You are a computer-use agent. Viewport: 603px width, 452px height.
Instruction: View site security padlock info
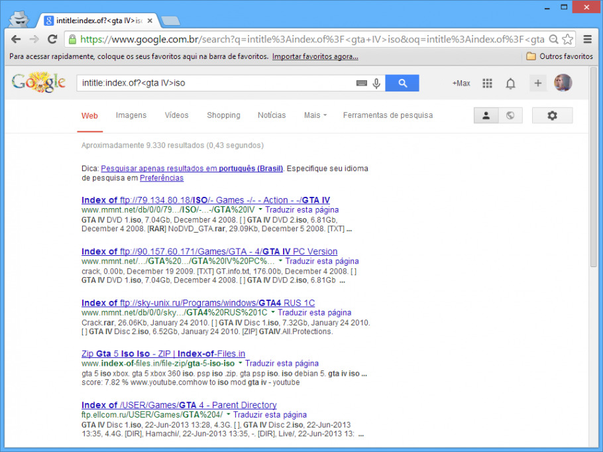tap(72, 39)
